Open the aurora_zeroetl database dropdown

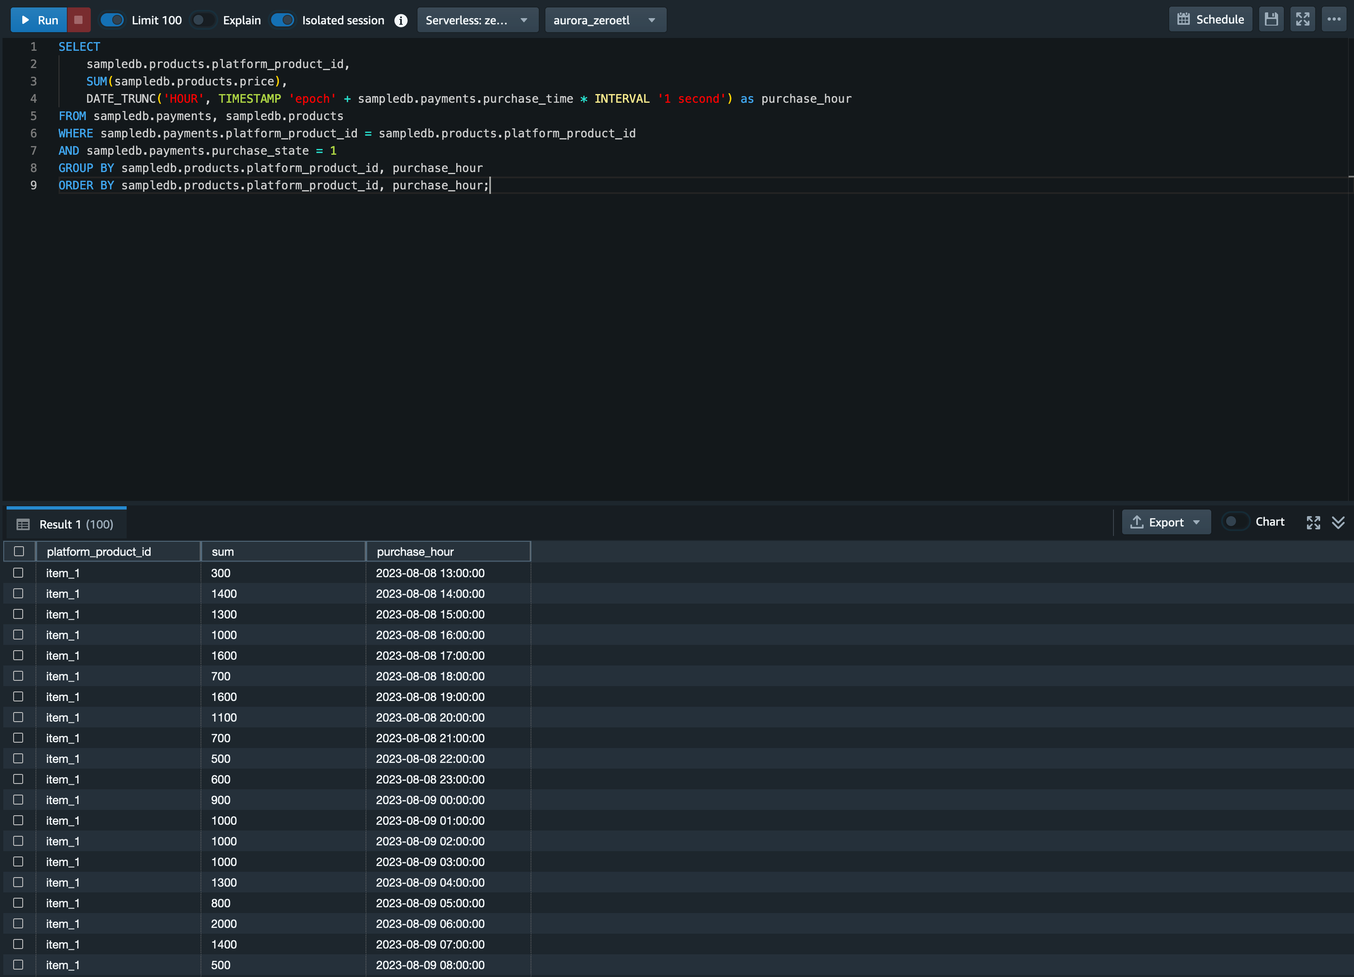(605, 20)
